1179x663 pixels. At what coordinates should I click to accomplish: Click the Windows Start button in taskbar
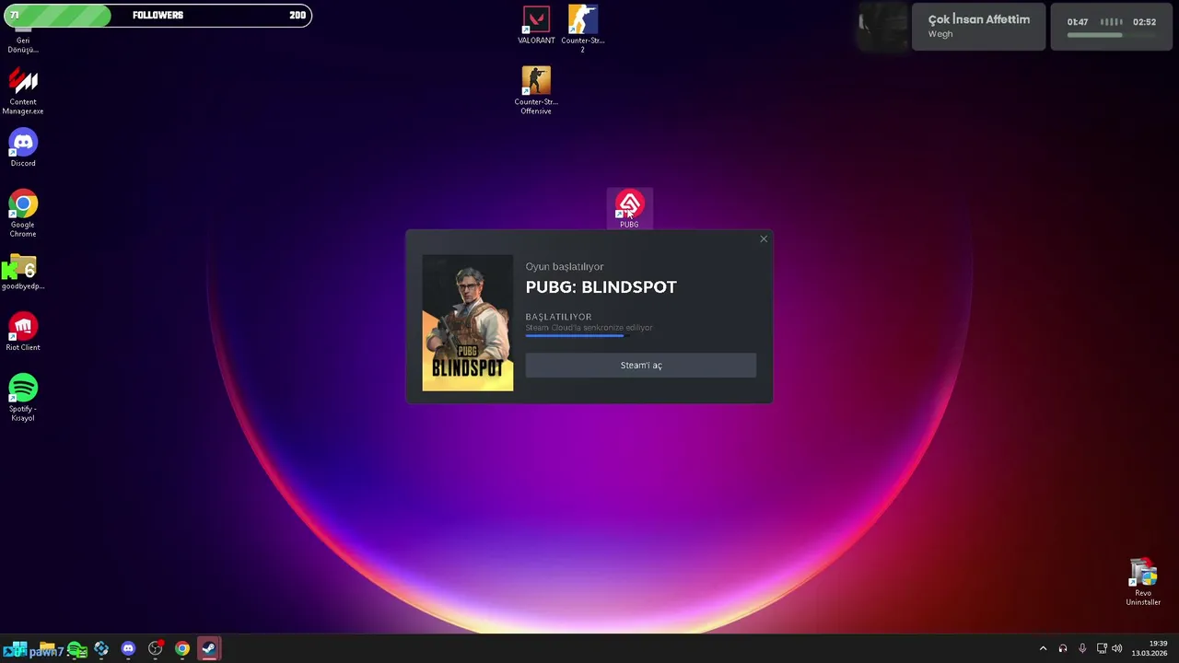coord(20,648)
